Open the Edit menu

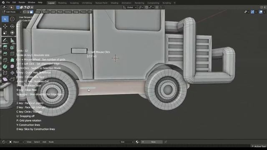[x=14, y=2]
